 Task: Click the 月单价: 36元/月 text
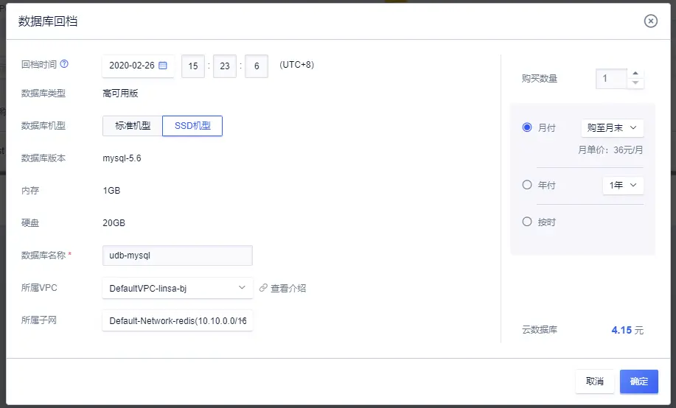(610, 150)
